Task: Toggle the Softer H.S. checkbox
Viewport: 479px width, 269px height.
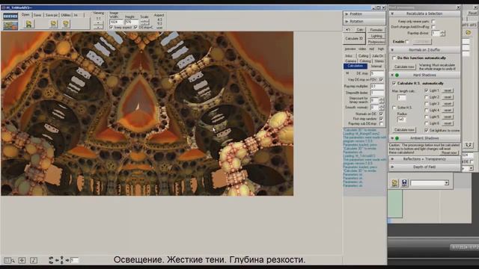Action: 394,108
